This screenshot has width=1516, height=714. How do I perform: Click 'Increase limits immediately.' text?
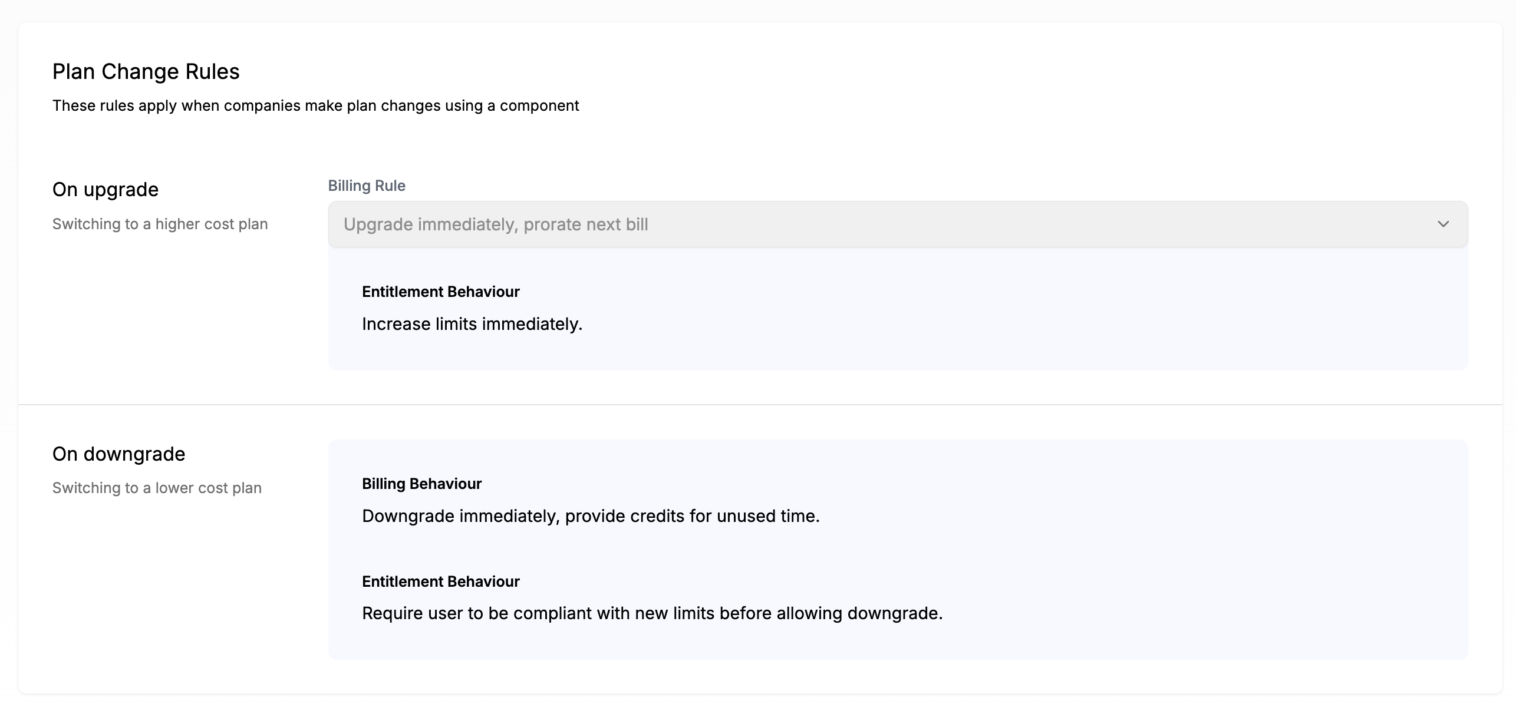[472, 324]
